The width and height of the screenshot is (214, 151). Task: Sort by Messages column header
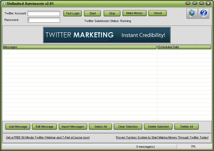click(x=80, y=47)
